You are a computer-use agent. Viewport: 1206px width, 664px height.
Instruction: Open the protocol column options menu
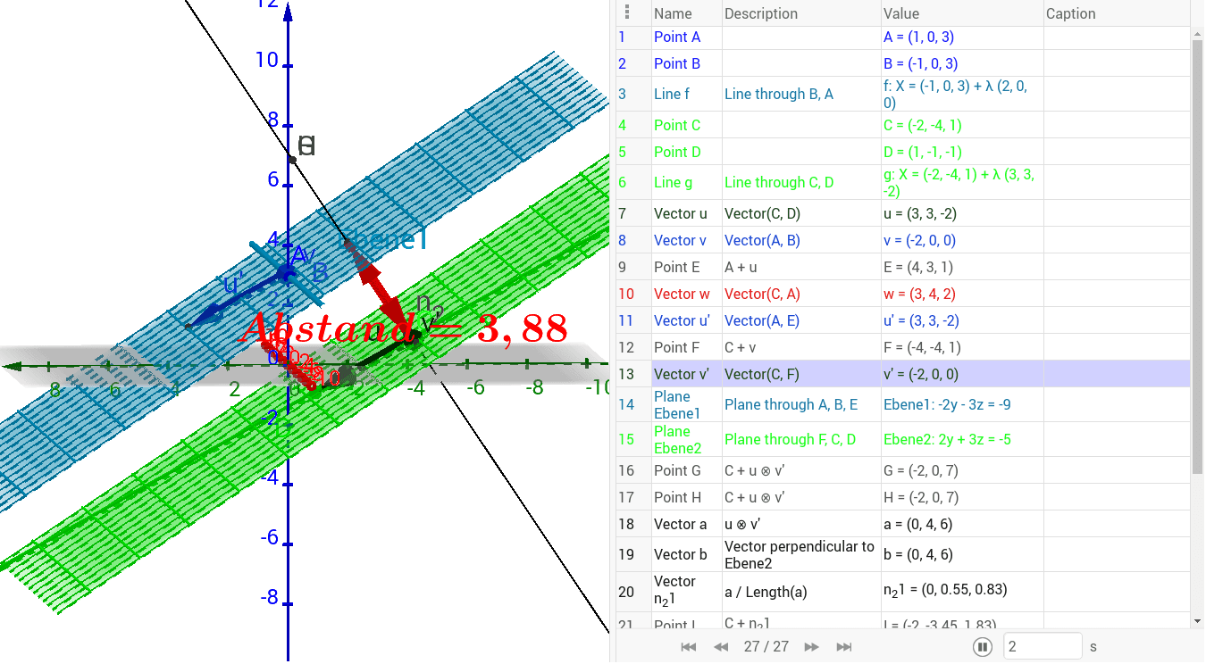tap(627, 12)
